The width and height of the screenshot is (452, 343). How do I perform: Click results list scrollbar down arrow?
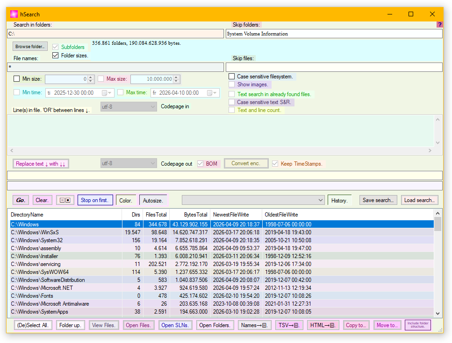[438, 313]
